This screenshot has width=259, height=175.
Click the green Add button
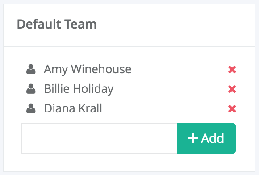(x=206, y=138)
